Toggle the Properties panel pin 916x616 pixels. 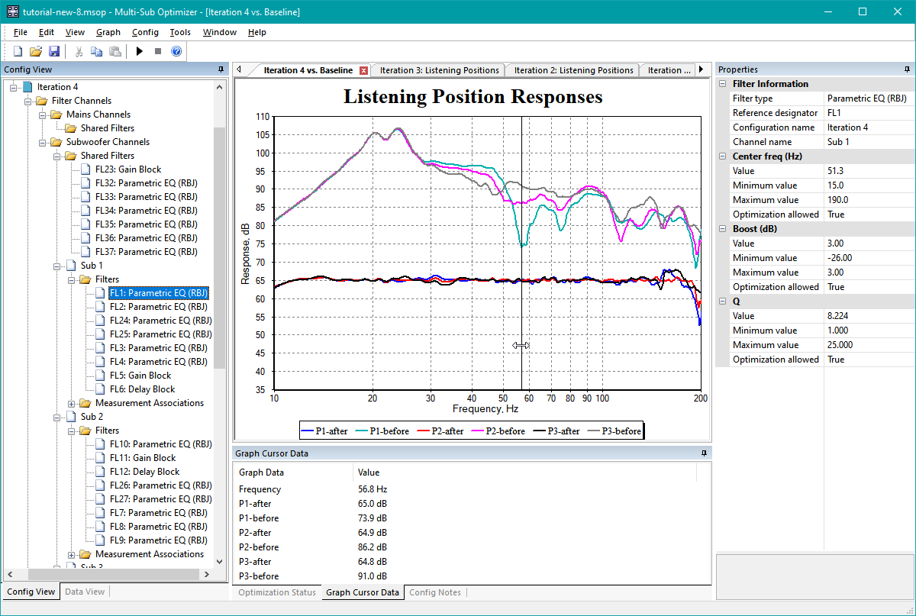(908, 69)
